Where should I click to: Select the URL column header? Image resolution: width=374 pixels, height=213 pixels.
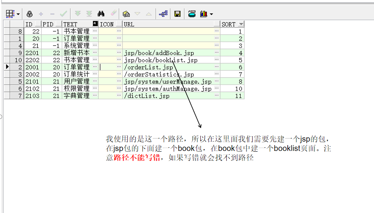(171, 24)
